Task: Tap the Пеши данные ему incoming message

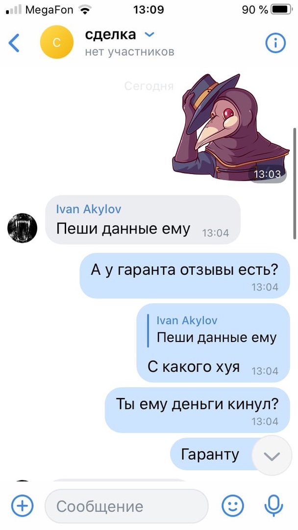Action: 143,220
